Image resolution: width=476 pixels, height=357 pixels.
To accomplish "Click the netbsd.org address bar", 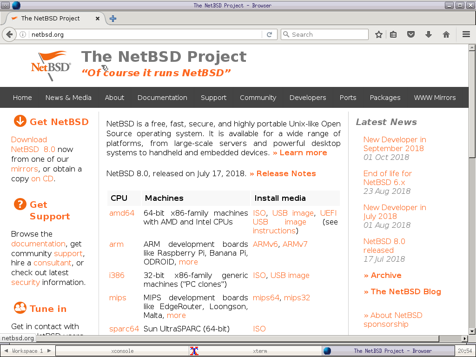I will [145, 34].
